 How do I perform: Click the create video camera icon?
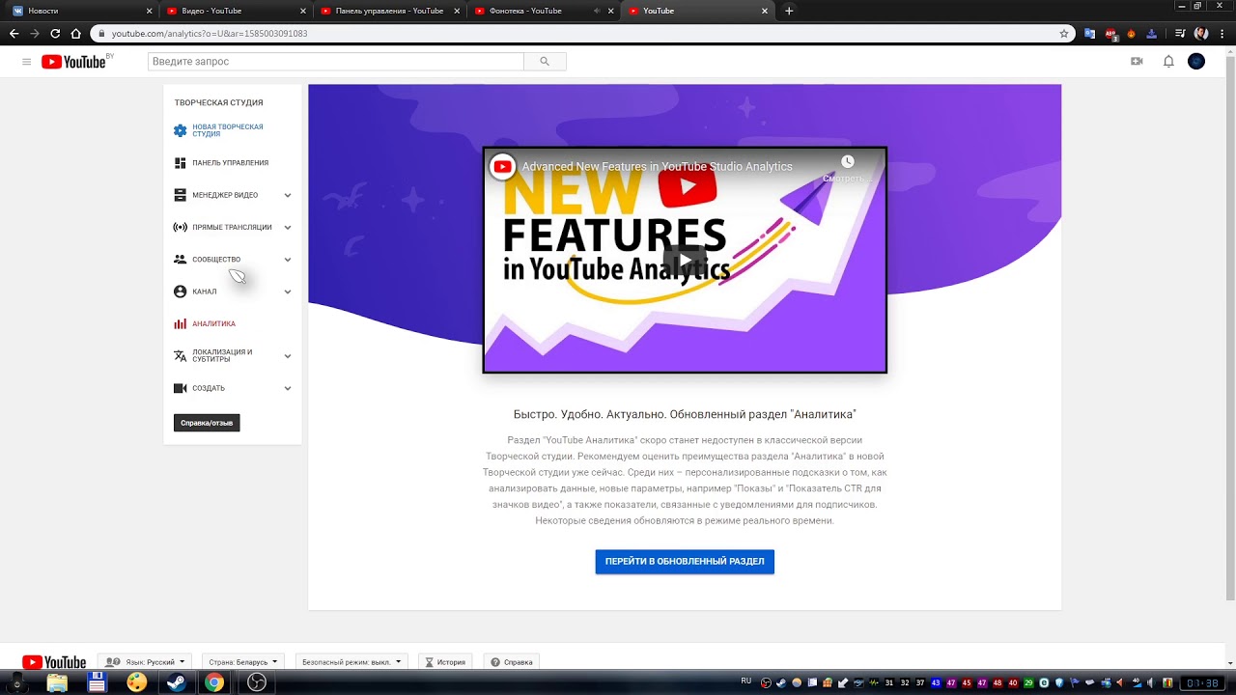(1137, 61)
